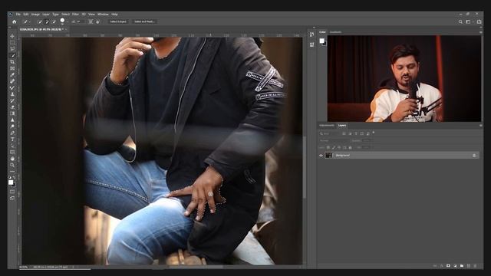Select the Zoom tool
This screenshot has height=276, width=491.
pyautogui.click(x=12, y=165)
